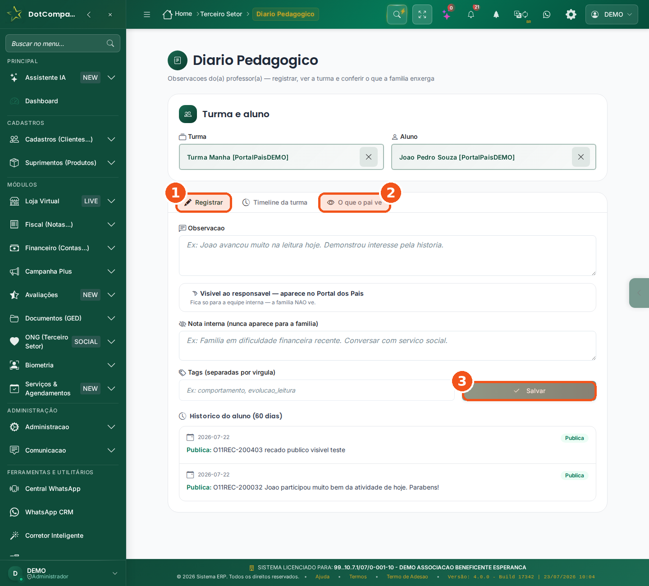The height and width of the screenshot is (586, 649).
Task: Open the Termos footer link
Action: pos(358,577)
